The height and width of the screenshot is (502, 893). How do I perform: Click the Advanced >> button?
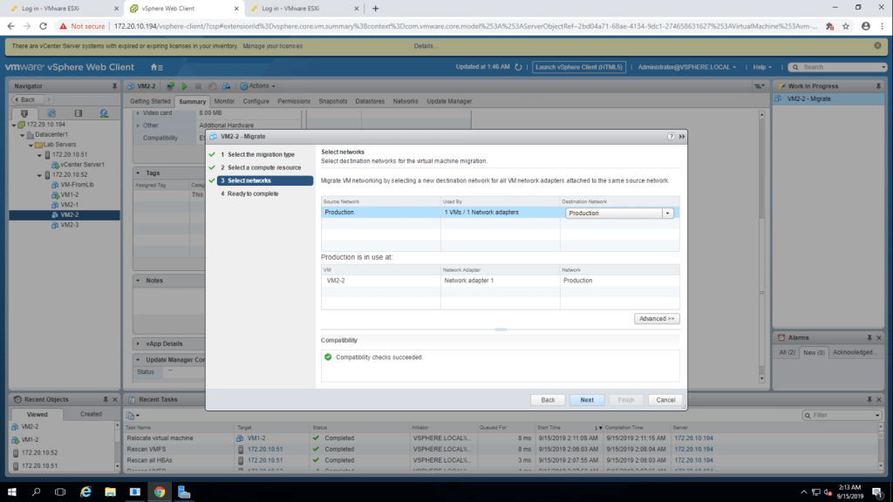657,319
